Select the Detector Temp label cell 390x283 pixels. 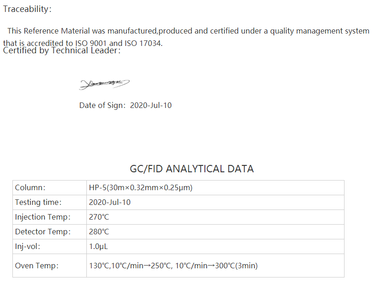50,232
